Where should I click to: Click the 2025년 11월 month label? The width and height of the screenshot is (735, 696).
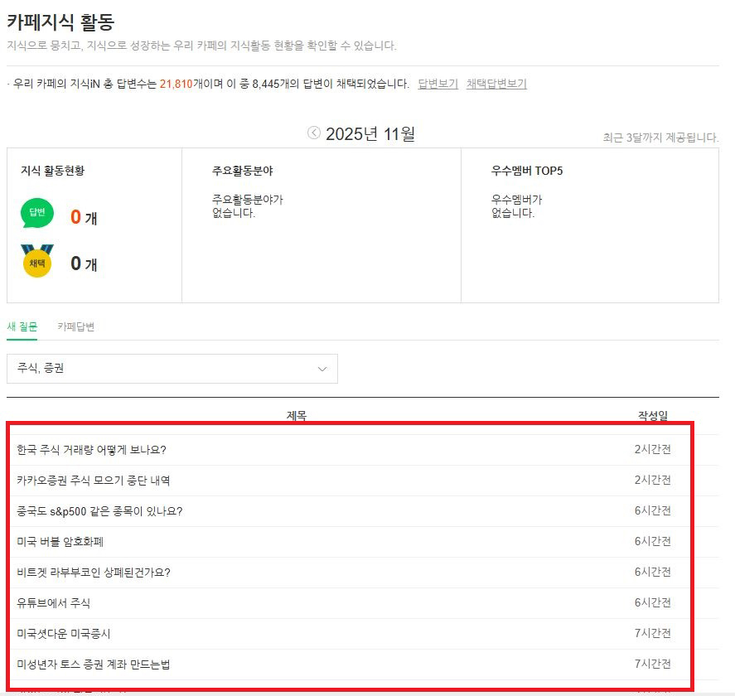(x=370, y=133)
